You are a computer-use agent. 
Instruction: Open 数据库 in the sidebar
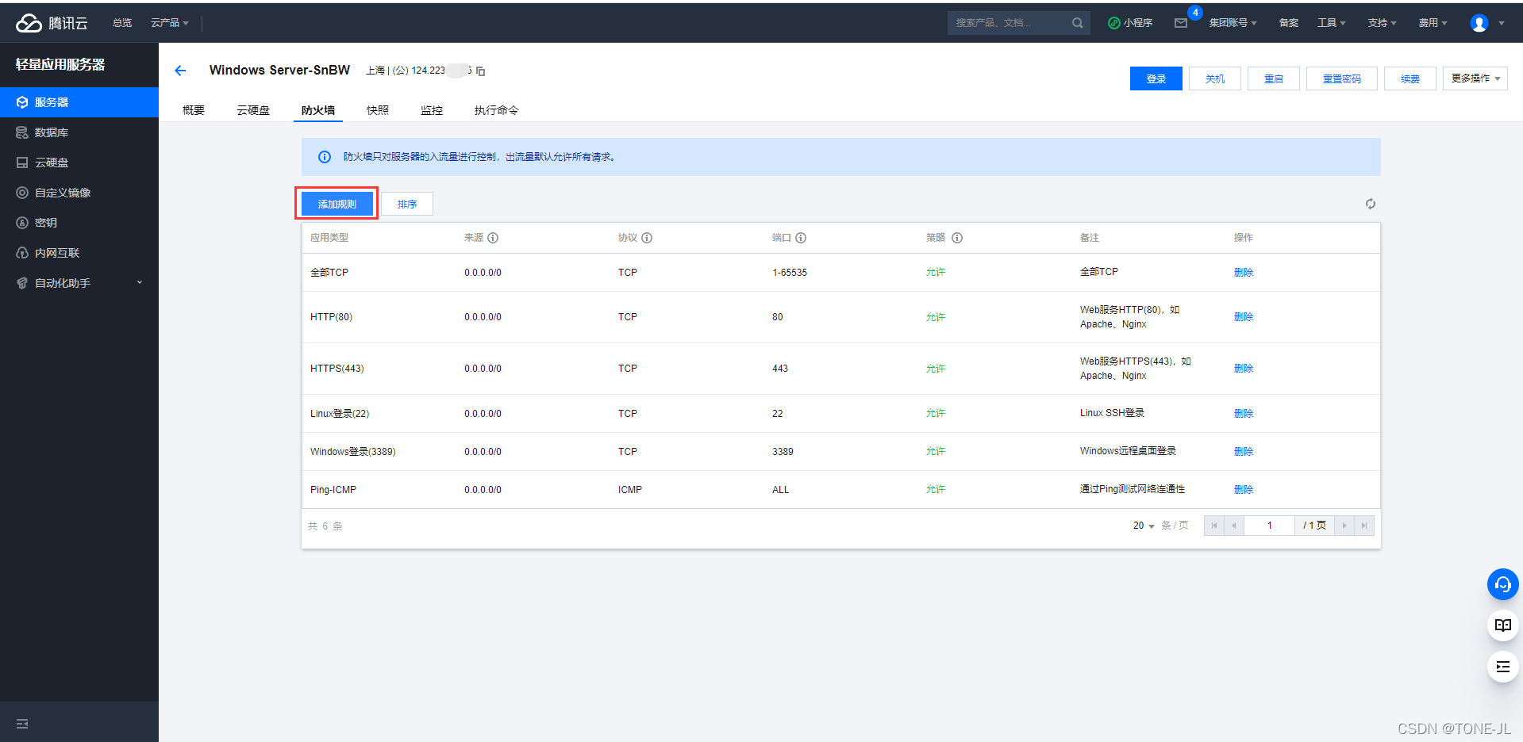pyautogui.click(x=79, y=132)
